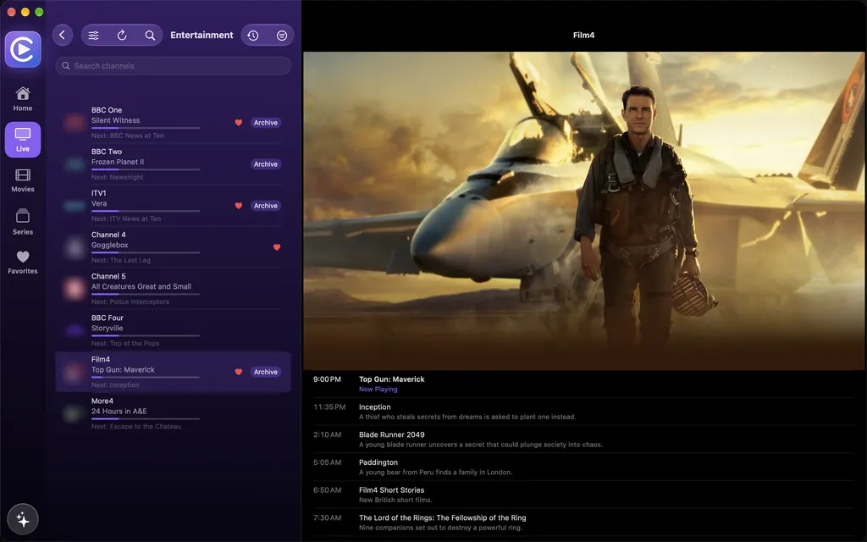Select the ITV1 Vera channel row
Image resolution: width=867 pixels, height=542 pixels.
[173, 206]
